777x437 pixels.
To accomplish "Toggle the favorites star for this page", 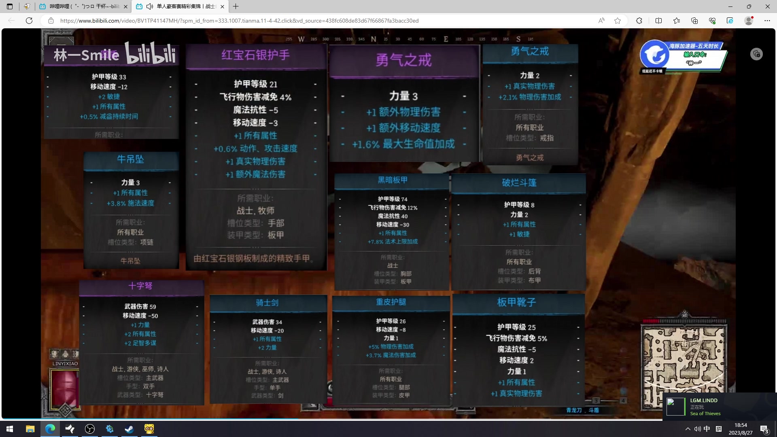I will tap(618, 20).
